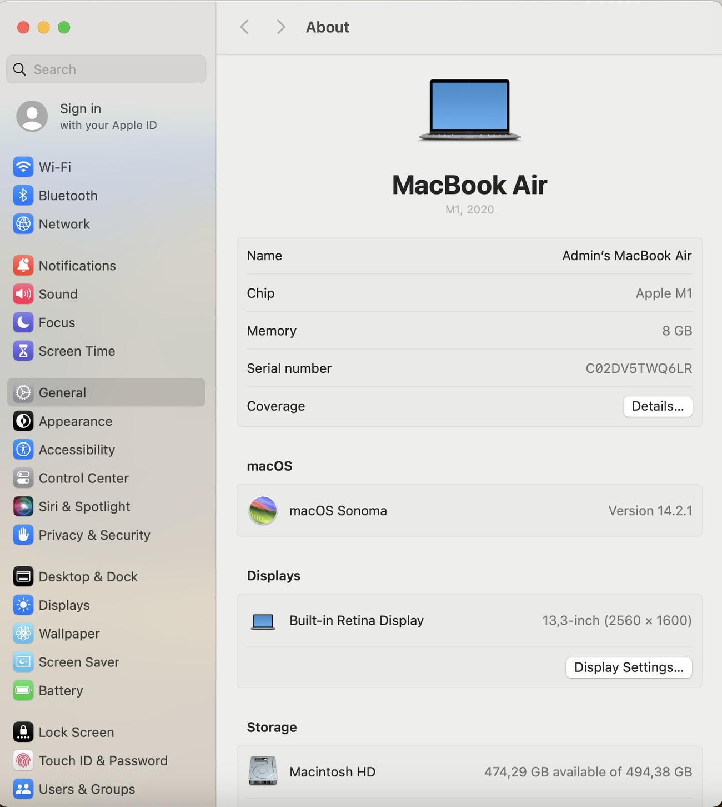This screenshot has height=807, width=722.
Task: Open Privacy & Security hand icon
Action: click(23, 535)
